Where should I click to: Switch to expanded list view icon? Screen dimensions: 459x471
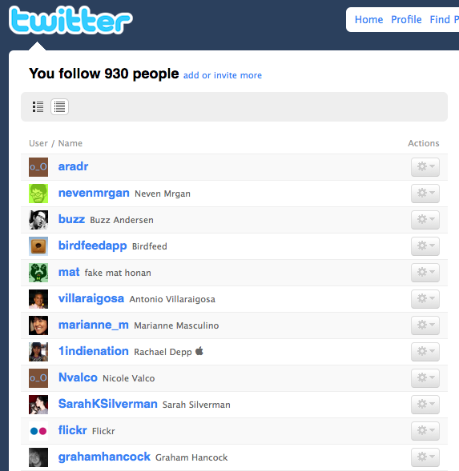point(38,106)
